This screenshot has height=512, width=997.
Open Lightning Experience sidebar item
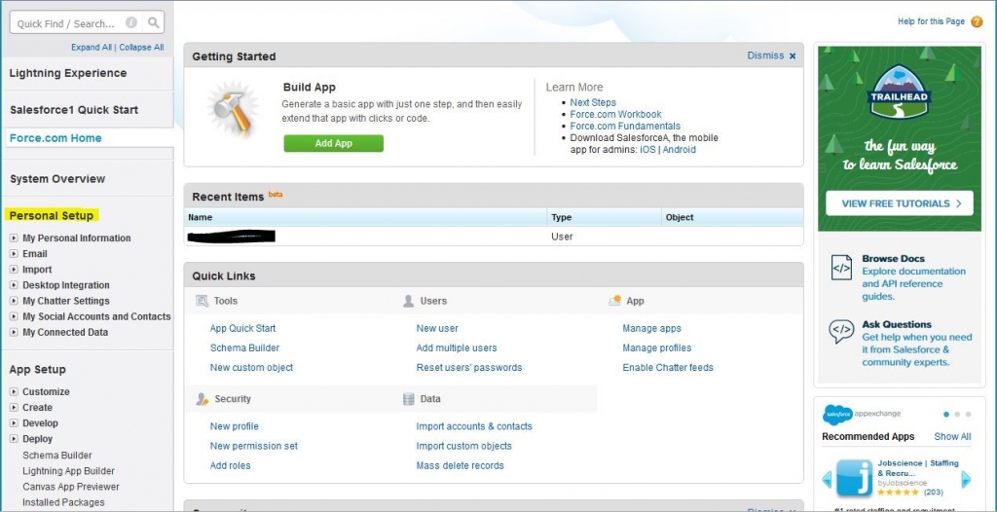click(x=68, y=73)
